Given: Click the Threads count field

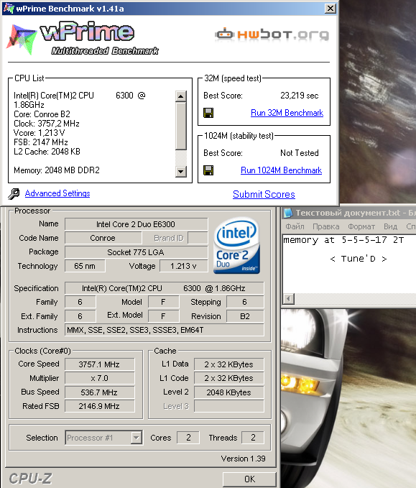Looking at the screenshot, I should 253,438.
